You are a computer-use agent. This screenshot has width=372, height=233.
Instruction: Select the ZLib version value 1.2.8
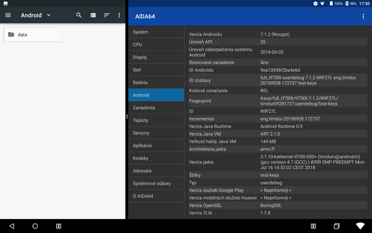265,213
